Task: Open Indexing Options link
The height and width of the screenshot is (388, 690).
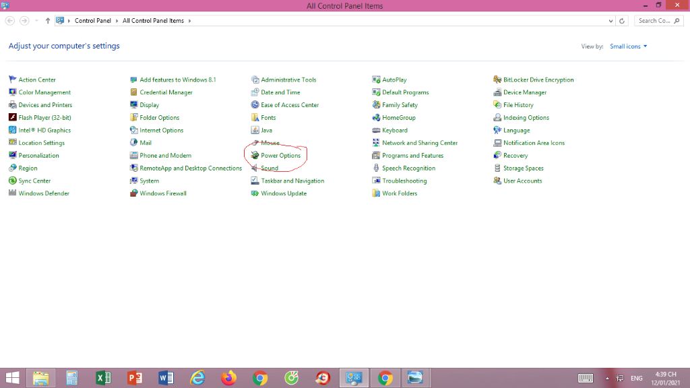Action: (x=526, y=117)
